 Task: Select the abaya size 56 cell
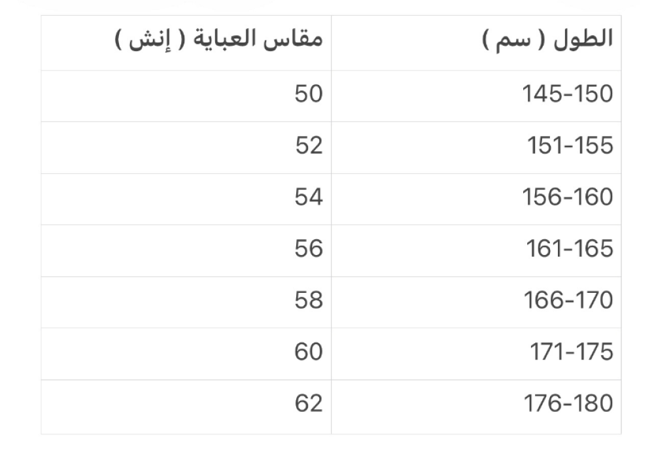coord(308,249)
